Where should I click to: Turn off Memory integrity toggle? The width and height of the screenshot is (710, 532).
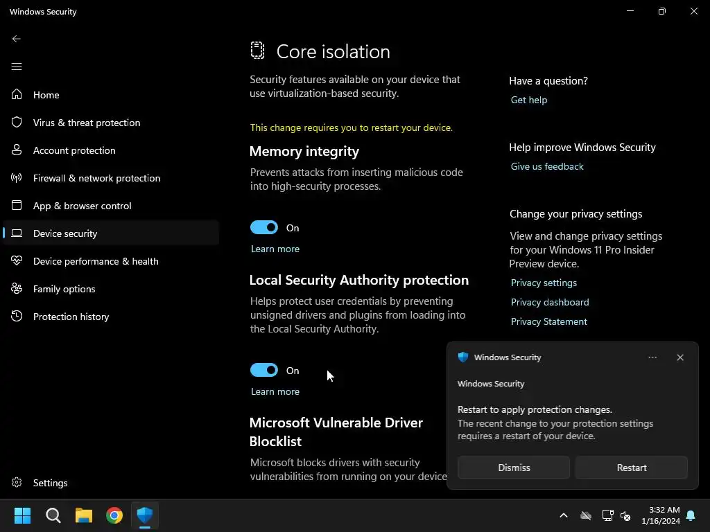(x=264, y=227)
